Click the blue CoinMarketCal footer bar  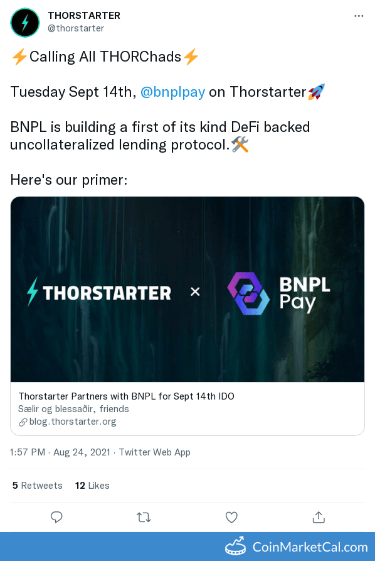tap(187, 547)
